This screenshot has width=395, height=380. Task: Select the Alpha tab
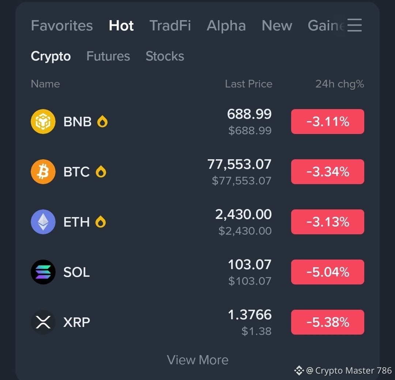(226, 26)
